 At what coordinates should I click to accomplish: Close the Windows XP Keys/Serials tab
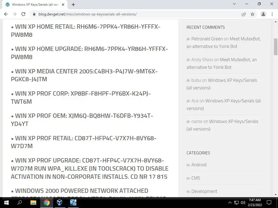(x=63, y=5)
